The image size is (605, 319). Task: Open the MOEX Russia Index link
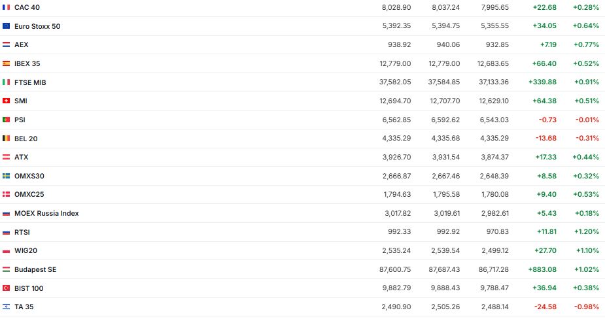point(46,214)
